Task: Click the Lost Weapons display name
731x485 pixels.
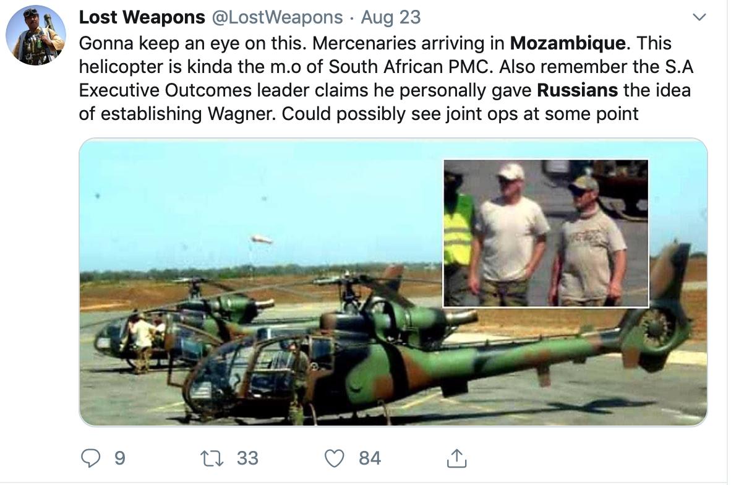Action: [142, 17]
